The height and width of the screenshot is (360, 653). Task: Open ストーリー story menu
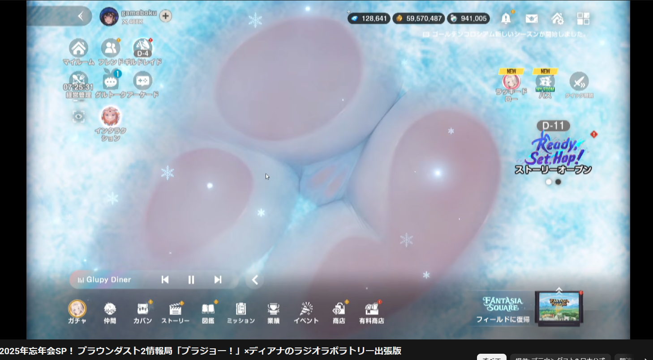coord(175,313)
